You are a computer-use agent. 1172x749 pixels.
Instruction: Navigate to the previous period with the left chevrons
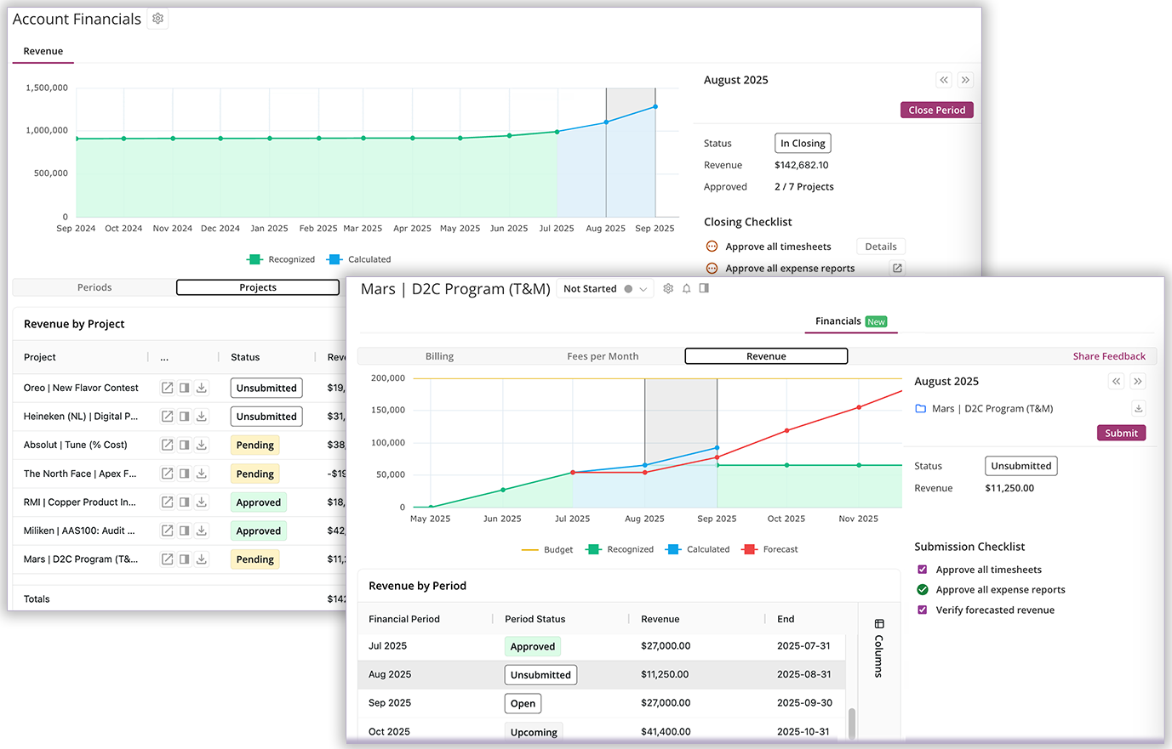[1116, 381]
